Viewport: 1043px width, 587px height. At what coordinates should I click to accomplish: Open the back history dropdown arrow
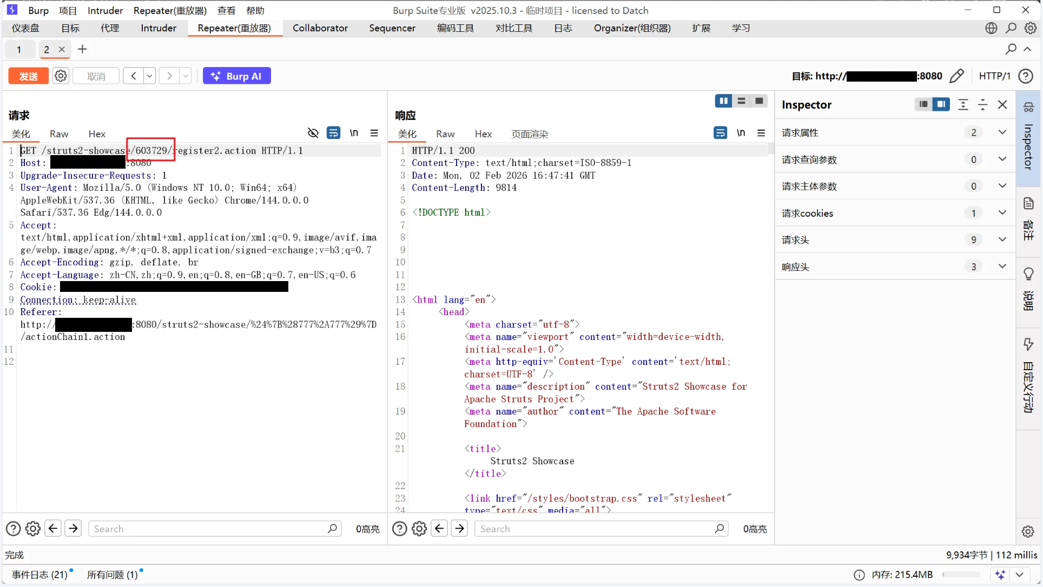[x=149, y=76]
